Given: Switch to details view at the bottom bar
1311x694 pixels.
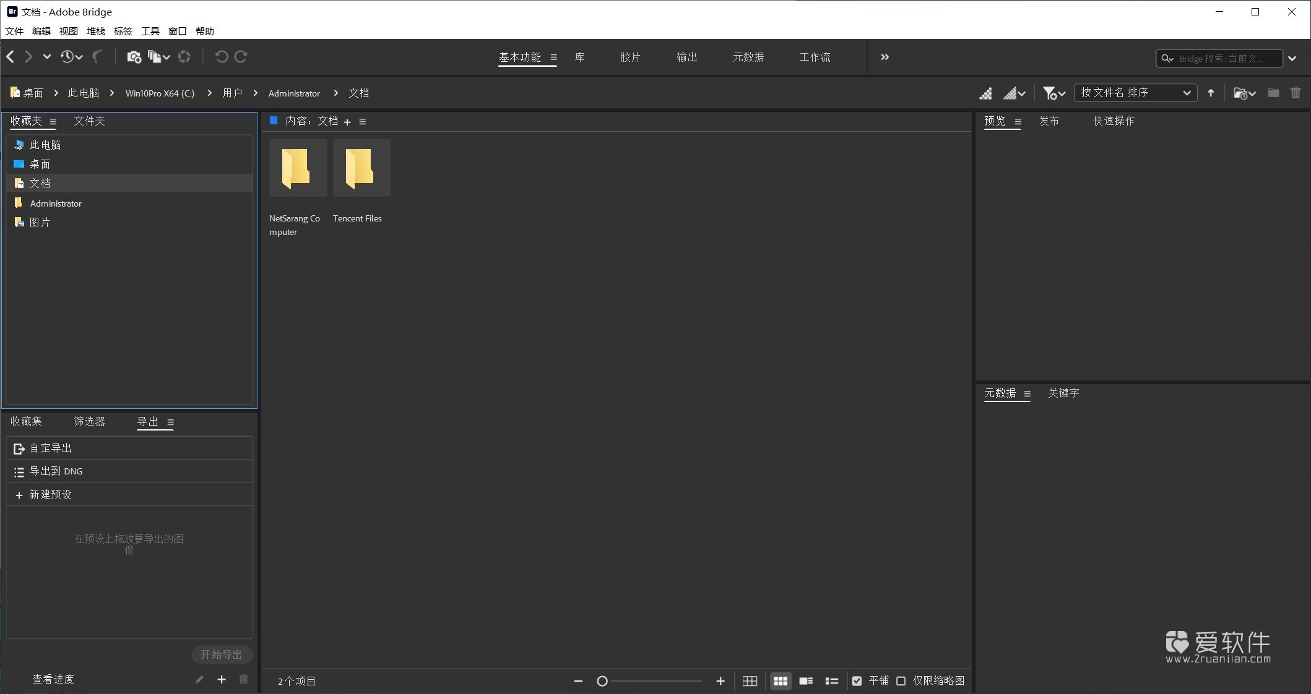Looking at the screenshot, I should click(x=806, y=681).
